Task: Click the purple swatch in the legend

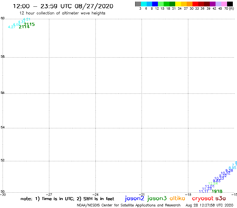Action: pos(213,4)
